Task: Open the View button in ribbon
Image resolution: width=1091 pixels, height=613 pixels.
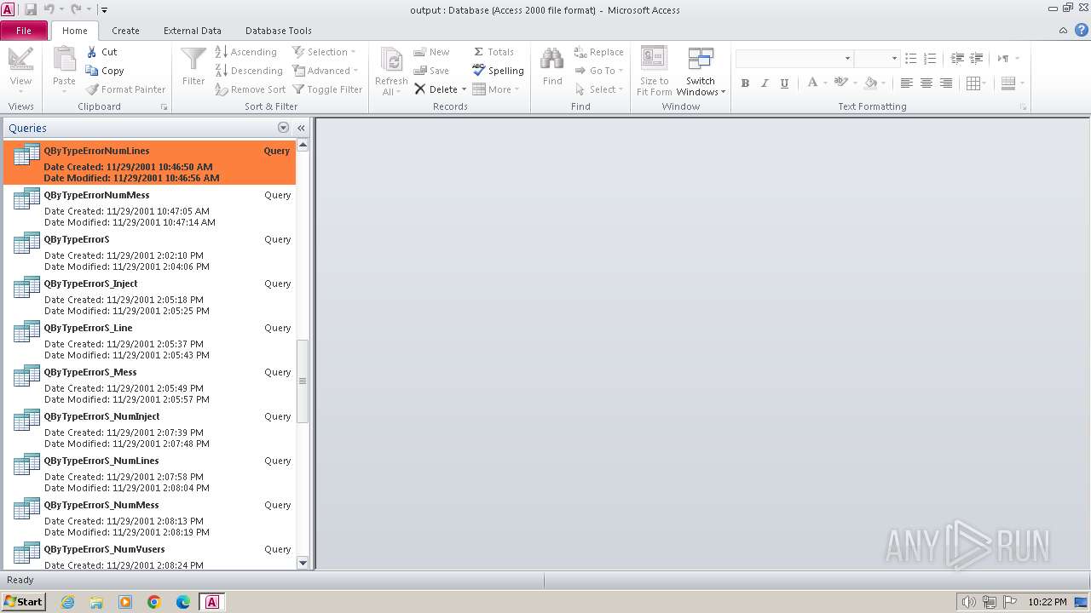Action: [20, 70]
